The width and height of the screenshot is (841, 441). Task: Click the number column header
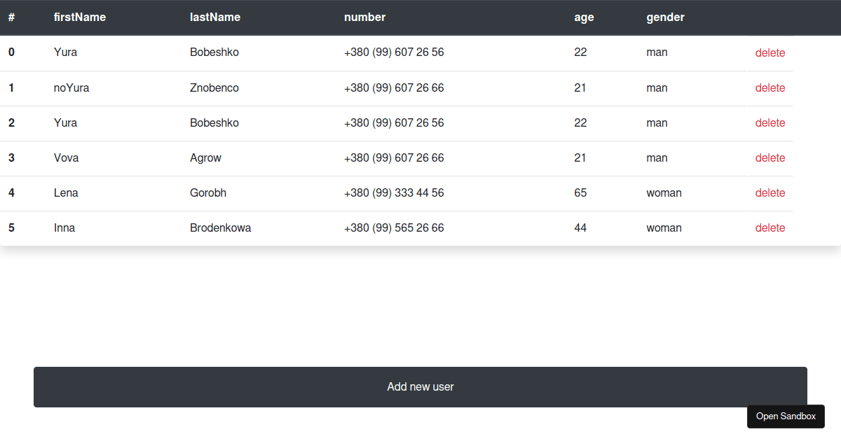click(364, 17)
